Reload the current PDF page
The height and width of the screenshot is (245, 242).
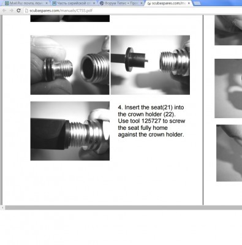[x=18, y=10]
